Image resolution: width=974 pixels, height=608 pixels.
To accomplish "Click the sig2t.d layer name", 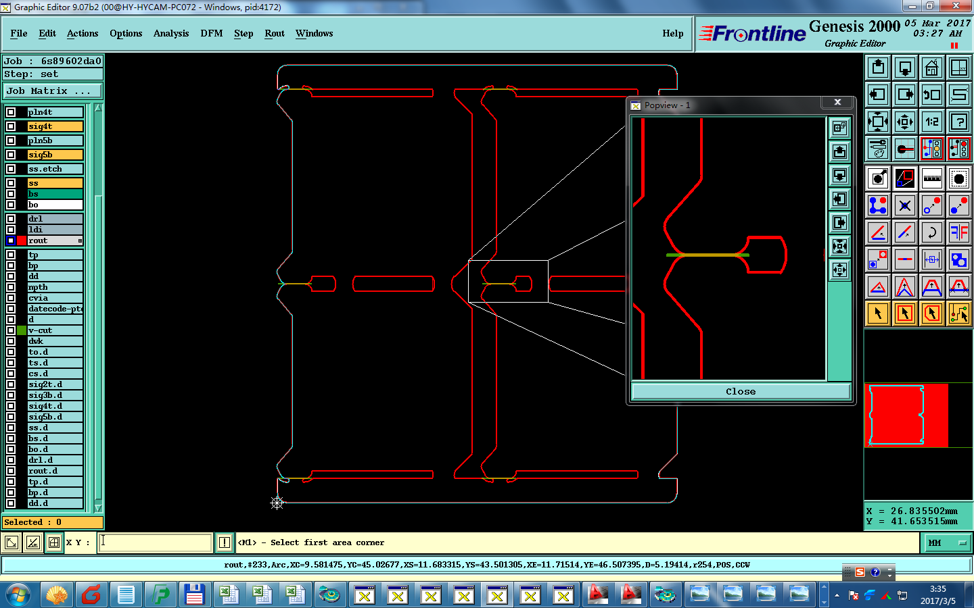I will click(x=55, y=384).
